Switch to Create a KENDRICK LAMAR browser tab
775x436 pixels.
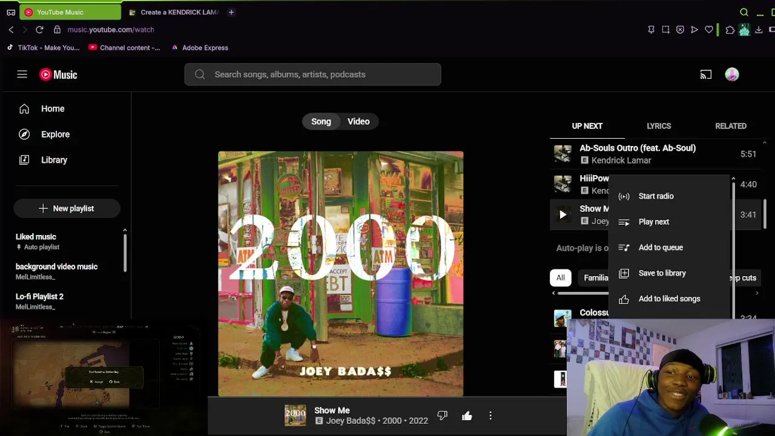point(174,12)
